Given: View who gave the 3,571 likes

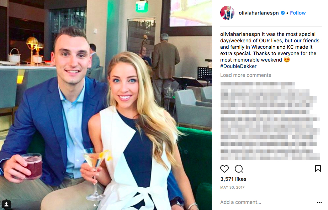Looking at the screenshot, I should (233, 179).
